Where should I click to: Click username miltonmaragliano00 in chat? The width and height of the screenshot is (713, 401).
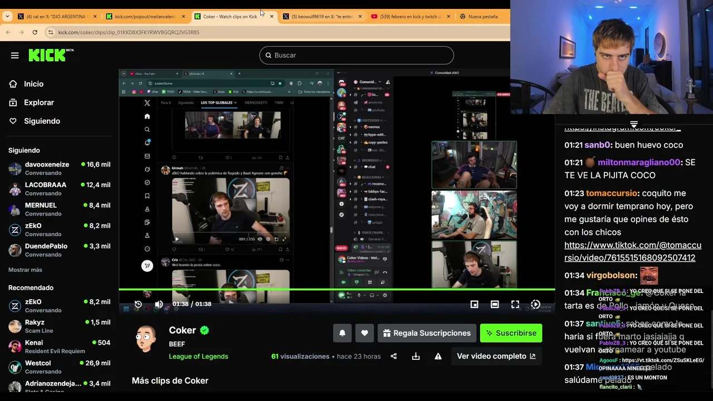click(639, 162)
